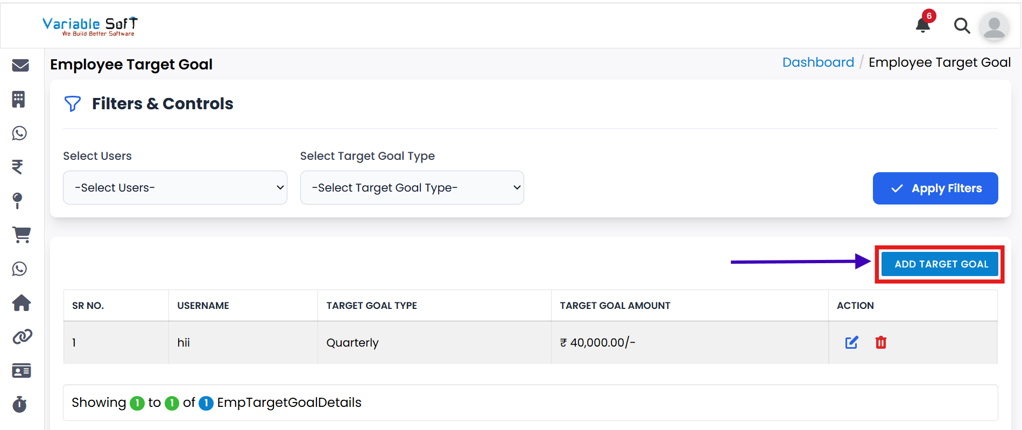This screenshot has width=1022, height=430.
Task: Open the rupee symbol sidebar icon
Action: [x=18, y=167]
